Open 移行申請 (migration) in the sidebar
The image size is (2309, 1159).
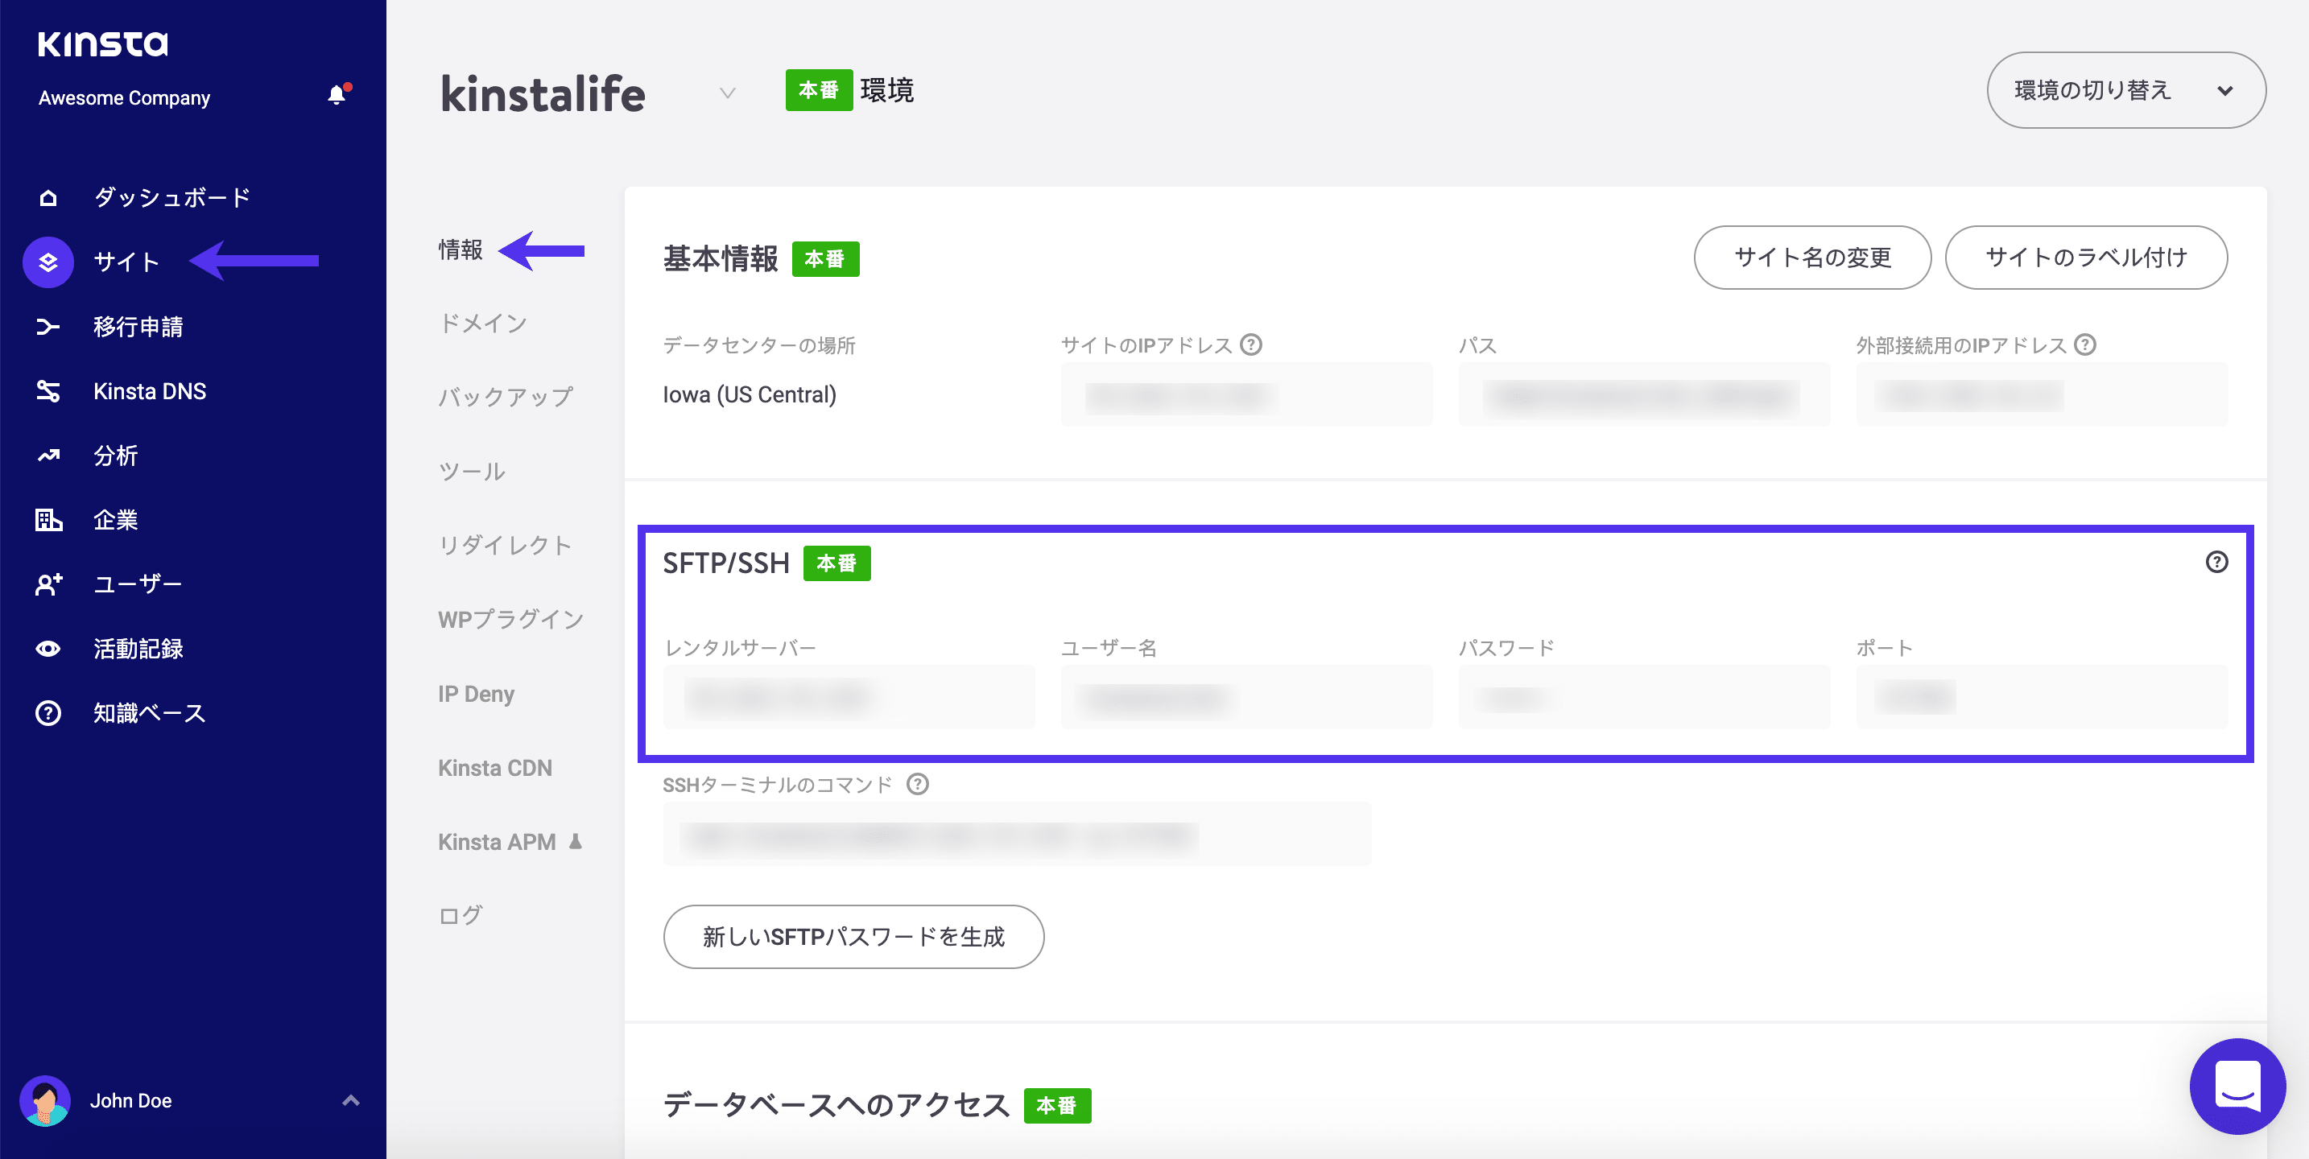(139, 326)
